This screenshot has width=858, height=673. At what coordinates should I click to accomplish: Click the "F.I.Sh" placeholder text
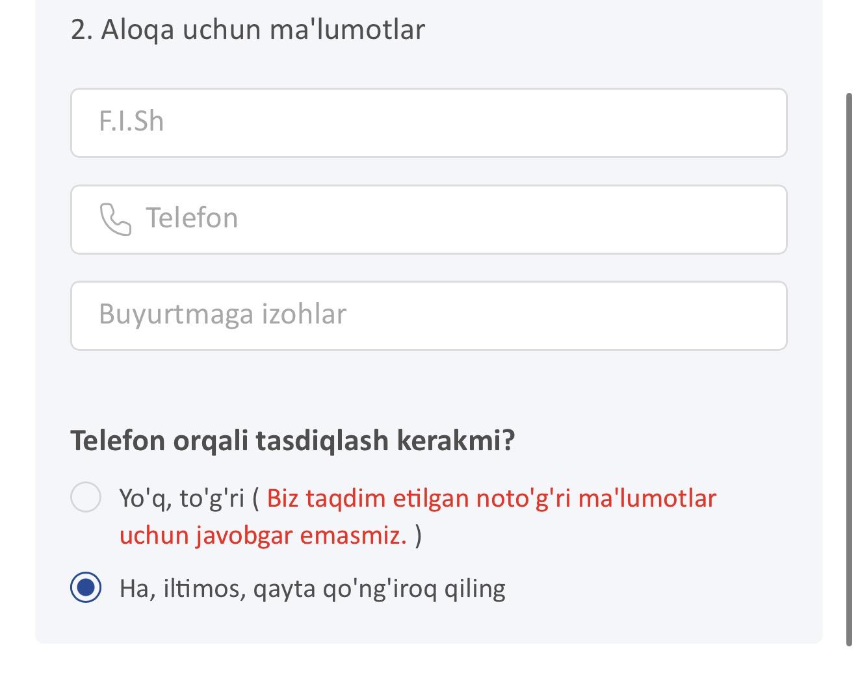131,121
